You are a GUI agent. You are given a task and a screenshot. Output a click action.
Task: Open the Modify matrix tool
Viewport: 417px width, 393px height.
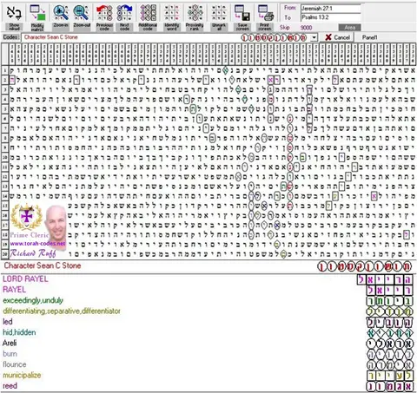(x=37, y=13)
